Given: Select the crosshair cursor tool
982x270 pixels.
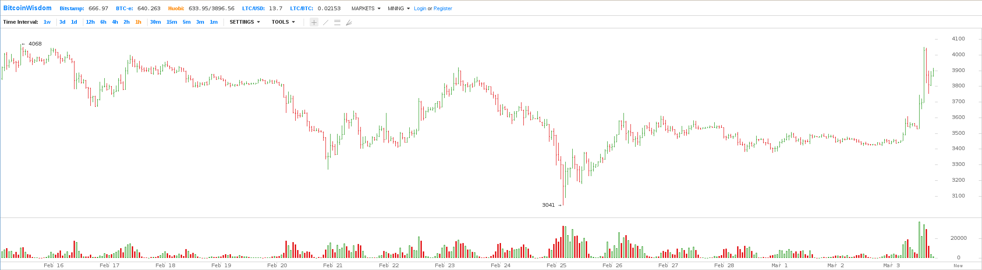Looking at the screenshot, I should tap(314, 22).
